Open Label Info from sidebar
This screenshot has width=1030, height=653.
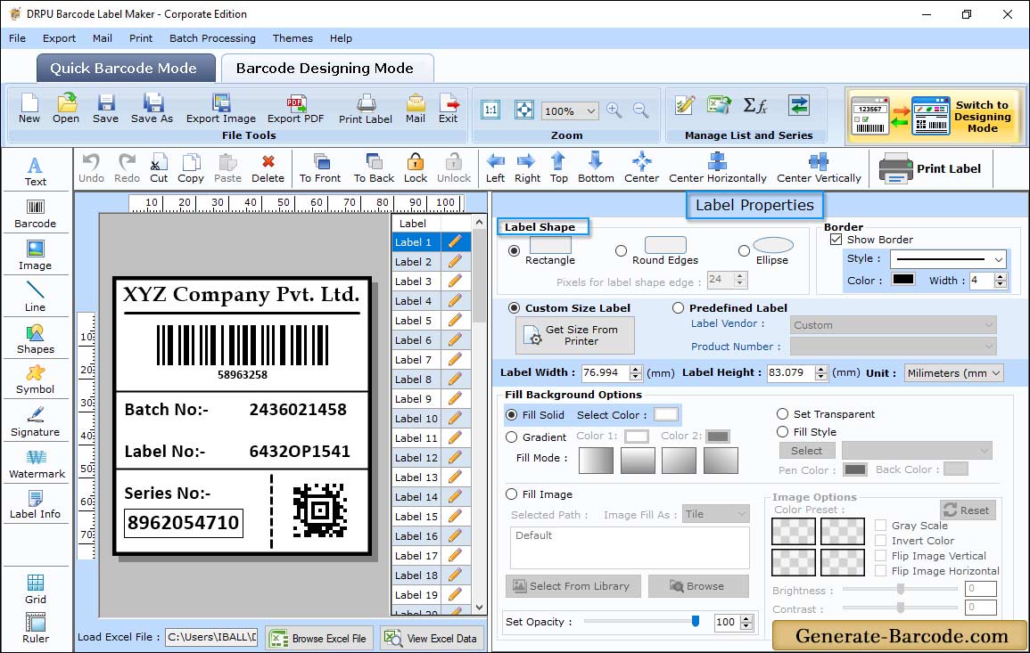(36, 505)
